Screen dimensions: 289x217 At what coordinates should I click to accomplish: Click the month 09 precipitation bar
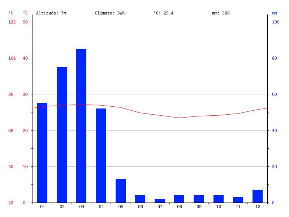[x=199, y=199]
